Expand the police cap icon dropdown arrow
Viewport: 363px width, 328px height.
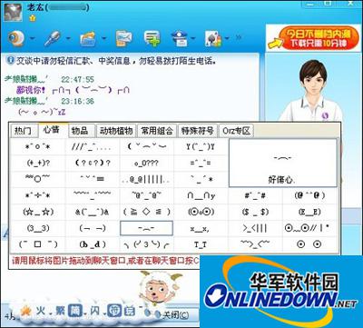click(192, 39)
